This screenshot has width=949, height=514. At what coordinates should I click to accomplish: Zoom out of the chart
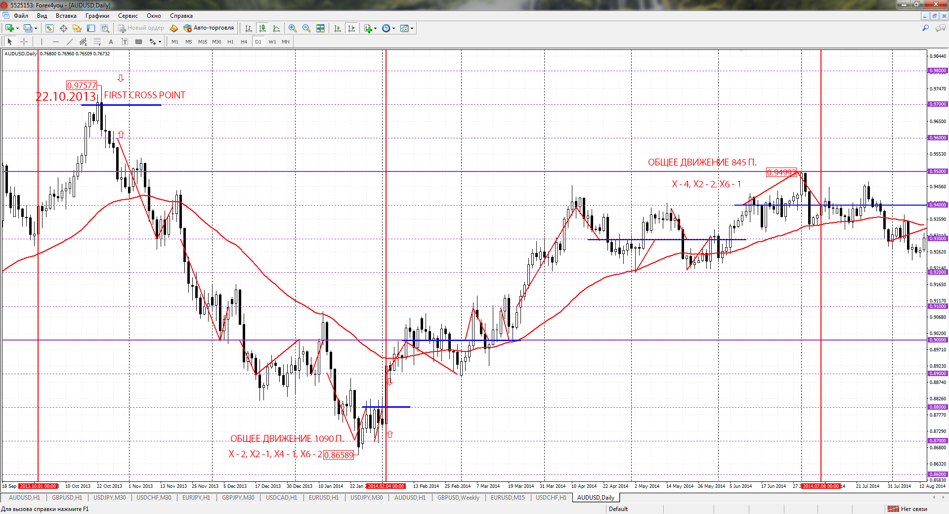pos(306,28)
